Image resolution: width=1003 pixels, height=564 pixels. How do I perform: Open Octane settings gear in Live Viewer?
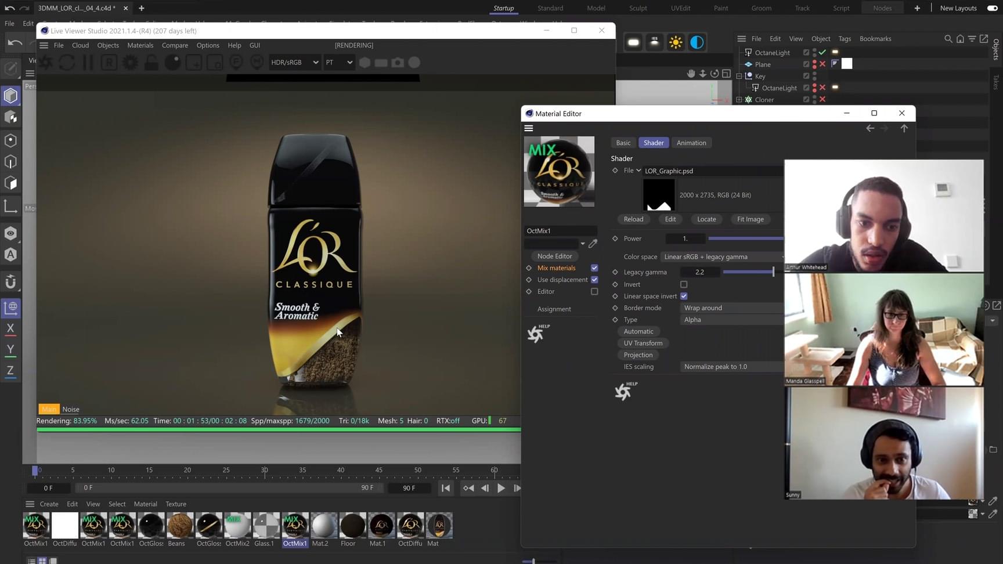(x=130, y=63)
